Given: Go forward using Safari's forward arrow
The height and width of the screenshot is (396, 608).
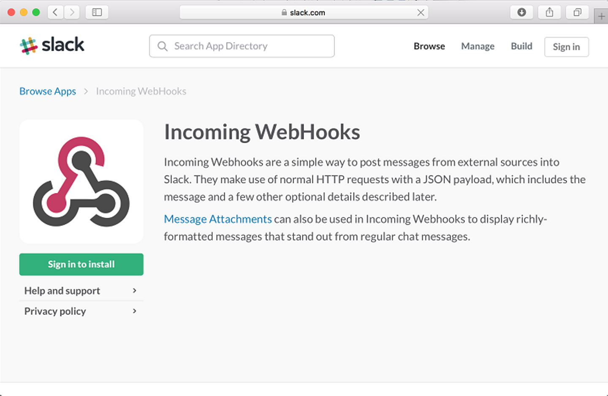Looking at the screenshot, I should (x=72, y=12).
